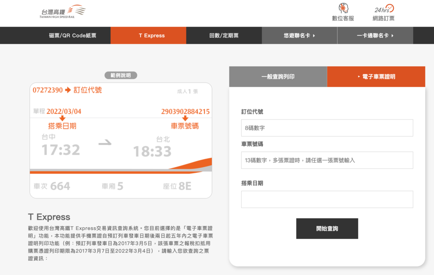
Task: Select the 磁票/QR Code紙票 tab
Action: point(73,36)
